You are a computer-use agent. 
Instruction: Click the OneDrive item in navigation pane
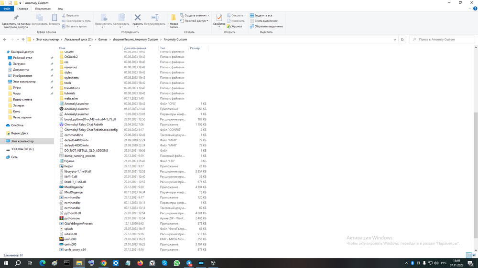[x=17, y=125]
